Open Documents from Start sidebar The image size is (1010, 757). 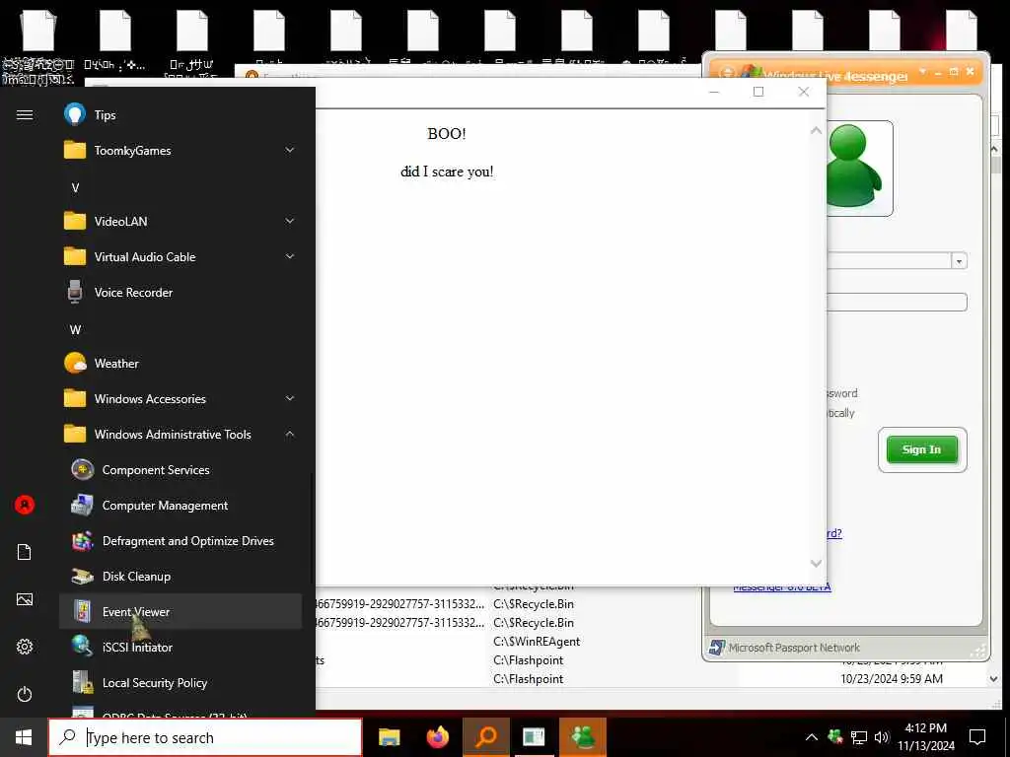point(25,552)
